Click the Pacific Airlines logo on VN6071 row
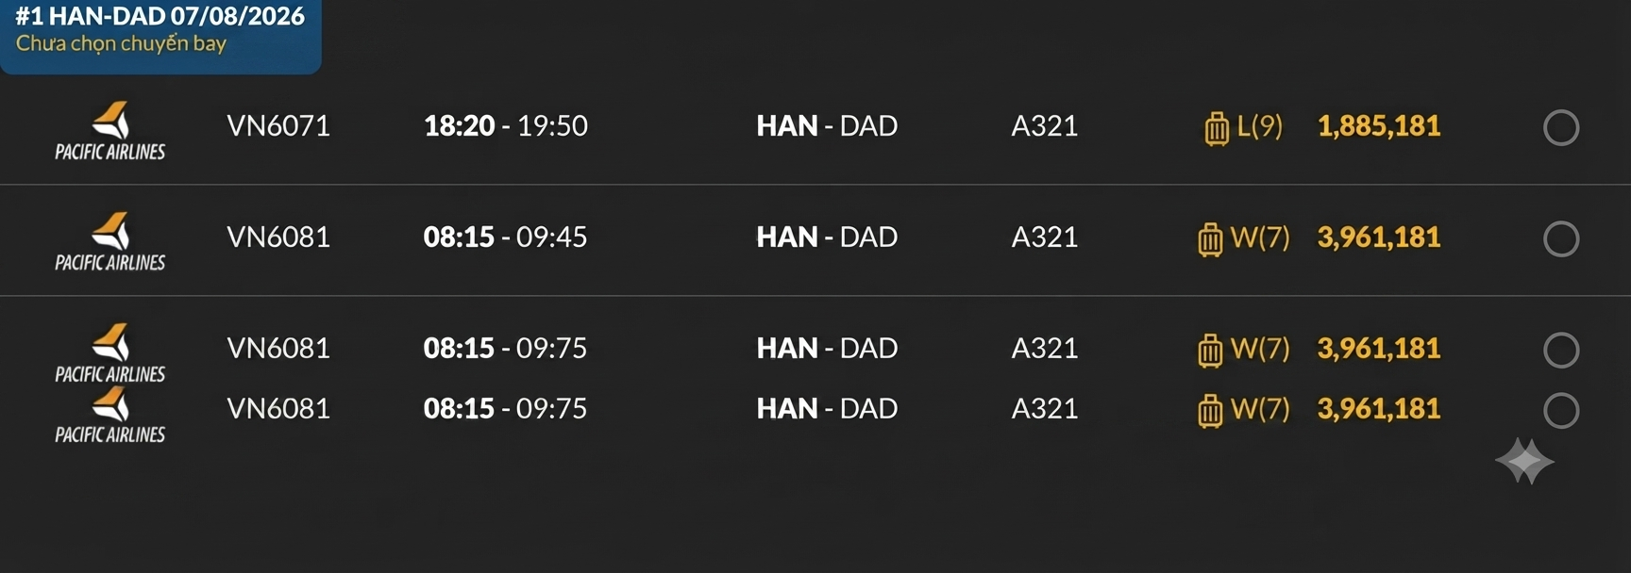Screen dimensions: 1631x573 (x=109, y=131)
